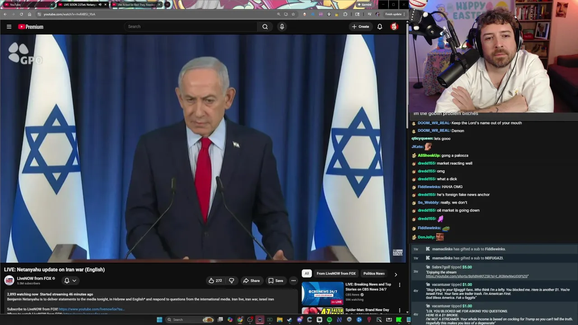Click the YouTube search magnifier button

[x=265, y=27]
